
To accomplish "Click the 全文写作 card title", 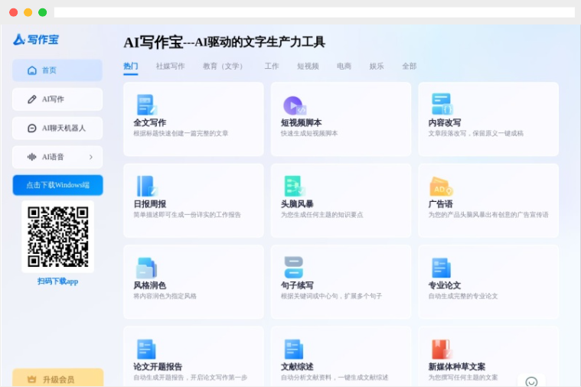I will (150, 122).
